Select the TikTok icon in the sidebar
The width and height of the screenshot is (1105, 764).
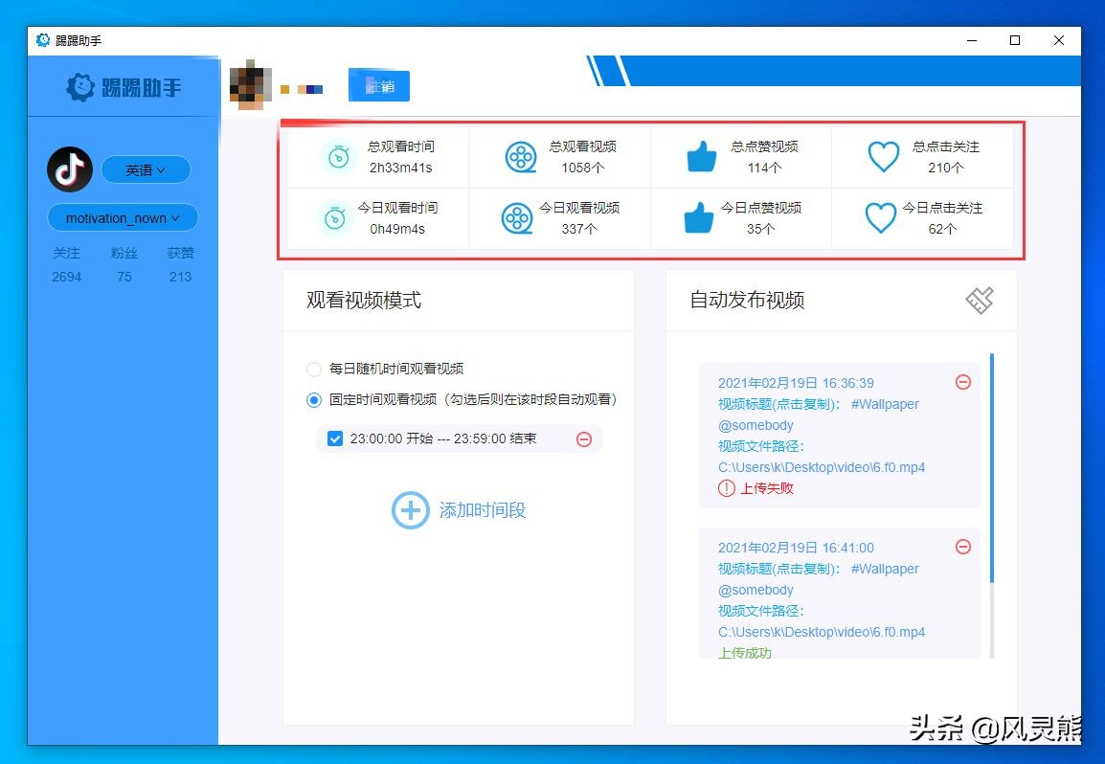[69, 169]
